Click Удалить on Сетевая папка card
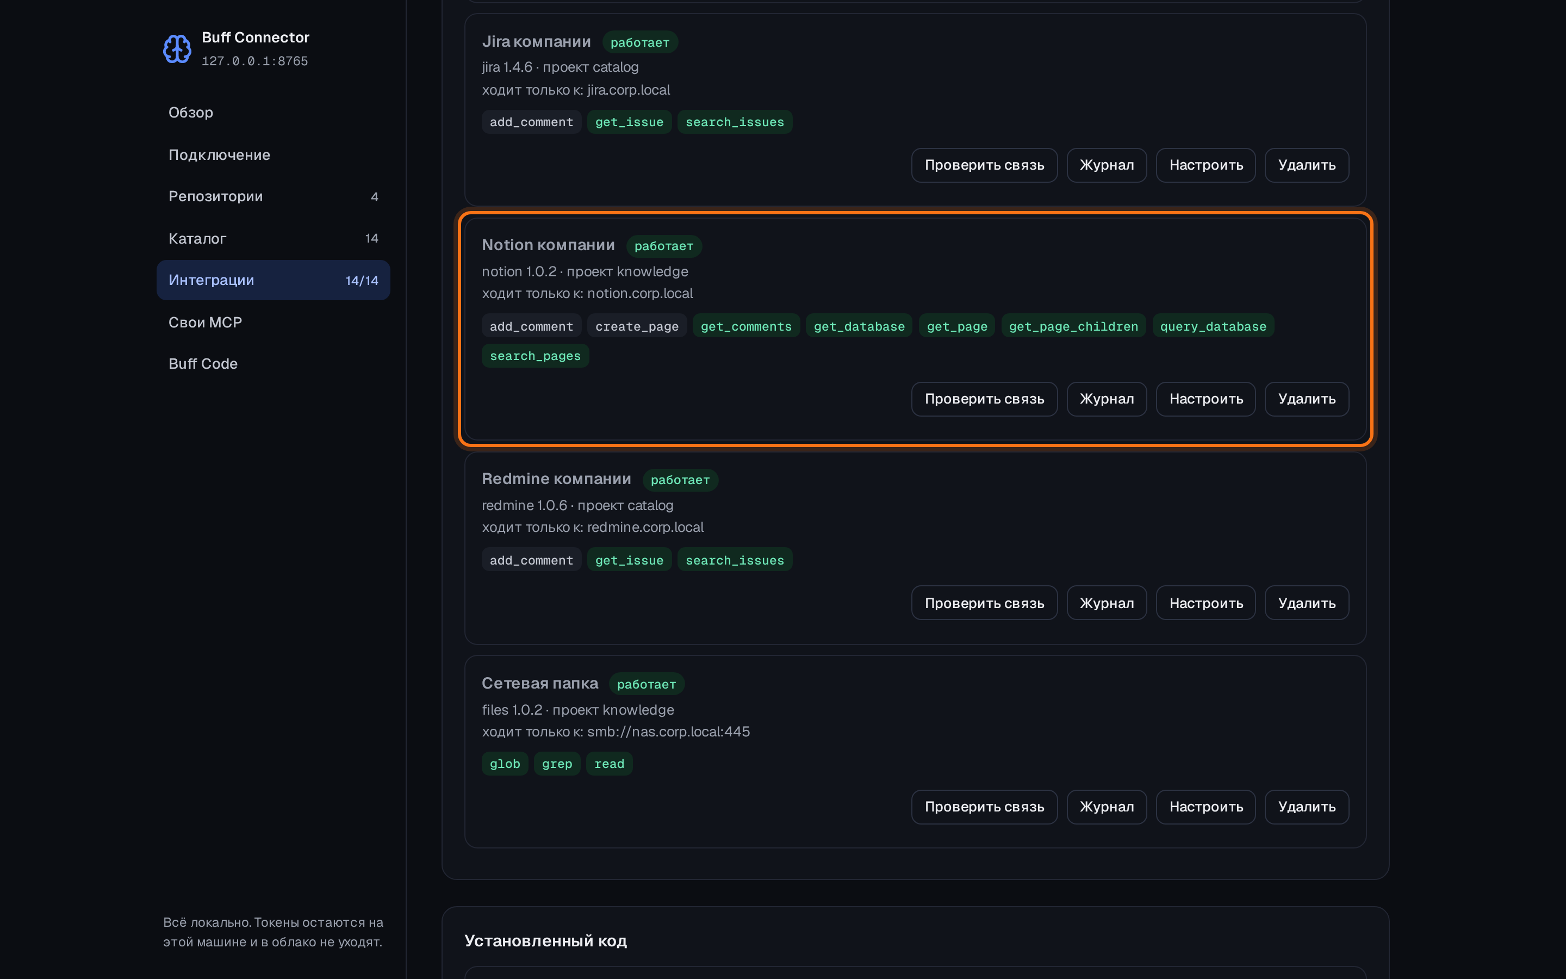Screen dimensions: 1566x979 1307,807
